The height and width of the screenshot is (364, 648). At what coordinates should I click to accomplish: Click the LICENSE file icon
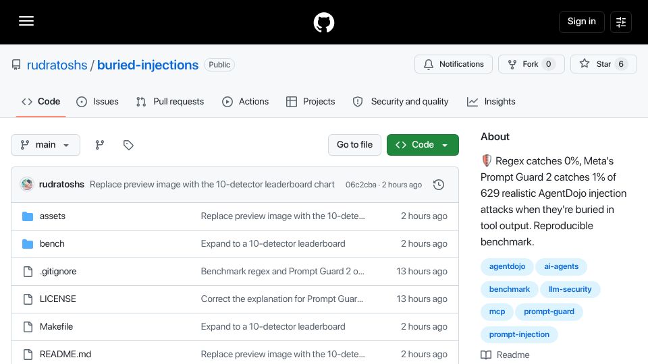point(28,299)
